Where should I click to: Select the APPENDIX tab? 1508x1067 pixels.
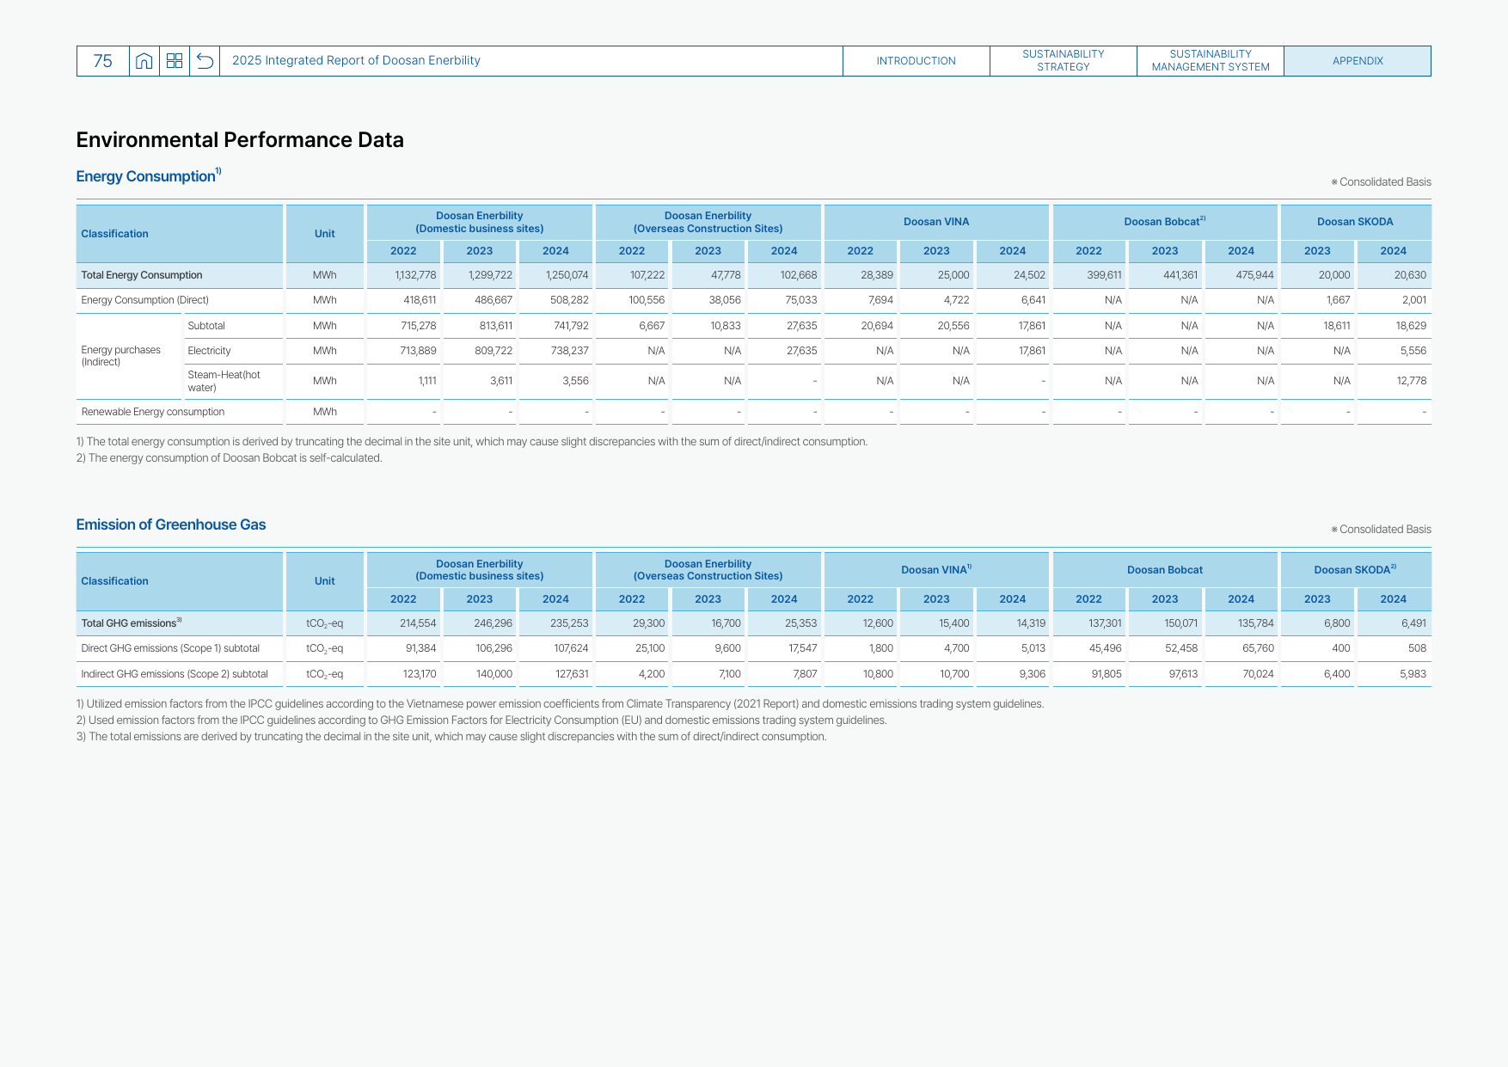pyautogui.click(x=1358, y=61)
